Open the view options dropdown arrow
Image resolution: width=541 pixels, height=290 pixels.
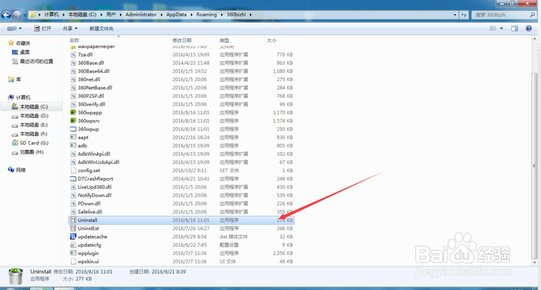click(x=502, y=28)
